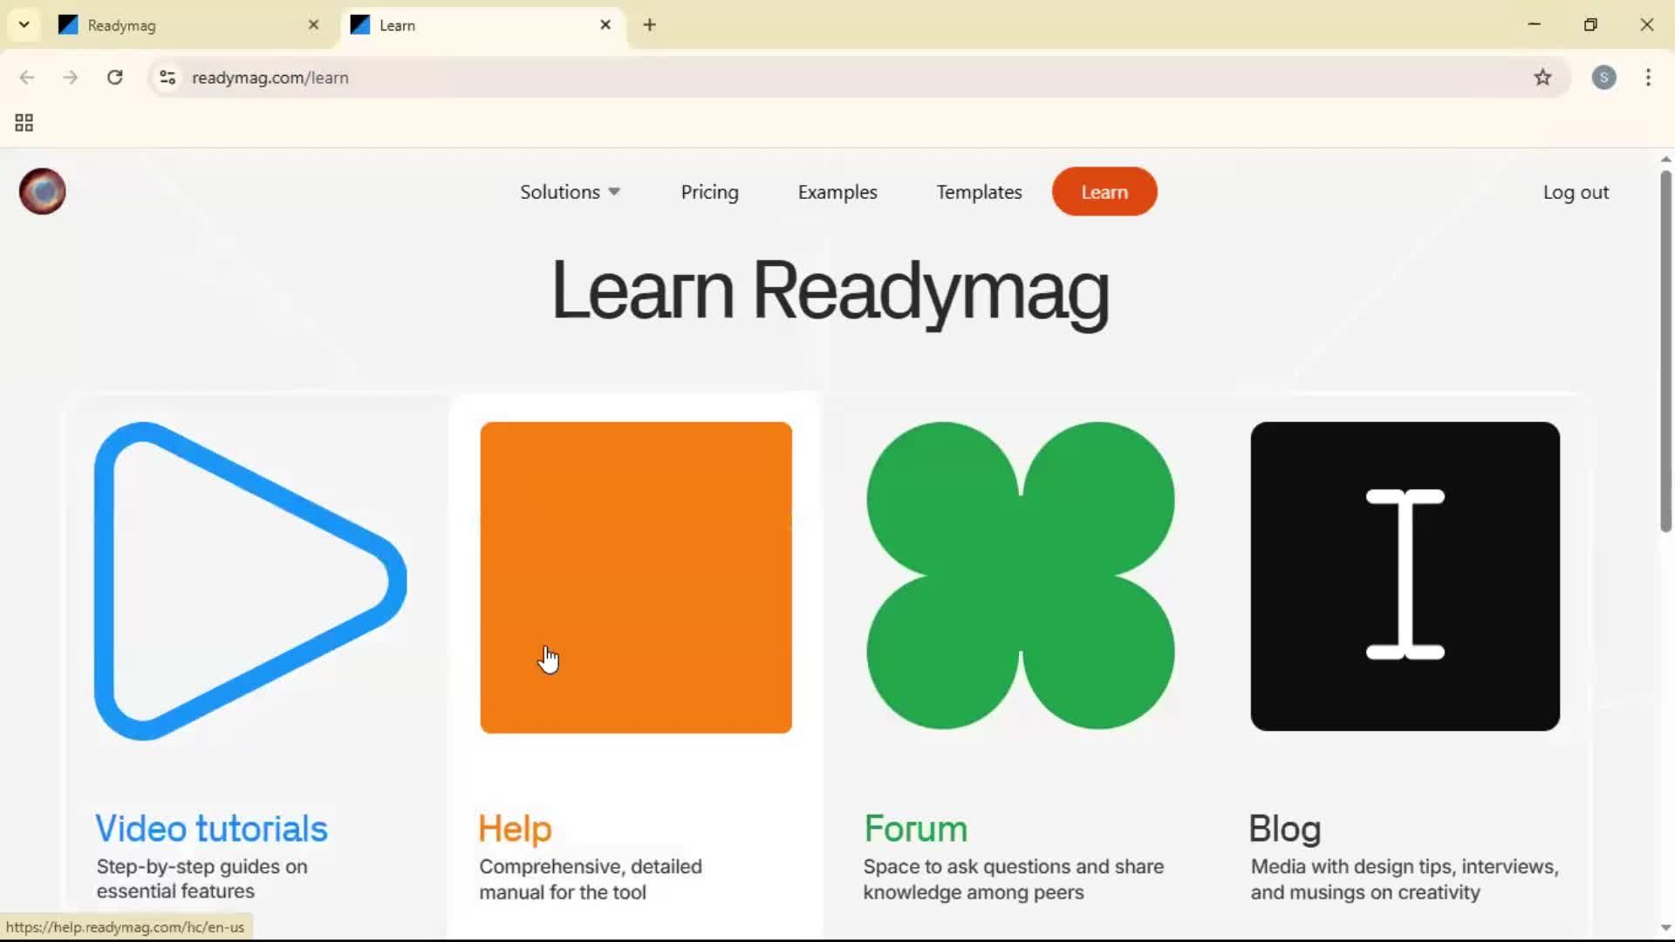Bookmark this page using the star icon
This screenshot has width=1675, height=942.
click(x=1542, y=78)
